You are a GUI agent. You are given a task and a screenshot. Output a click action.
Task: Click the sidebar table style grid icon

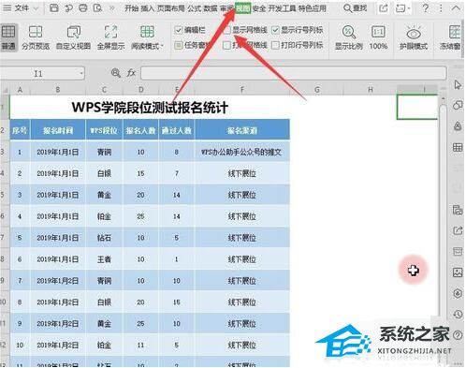point(458,147)
